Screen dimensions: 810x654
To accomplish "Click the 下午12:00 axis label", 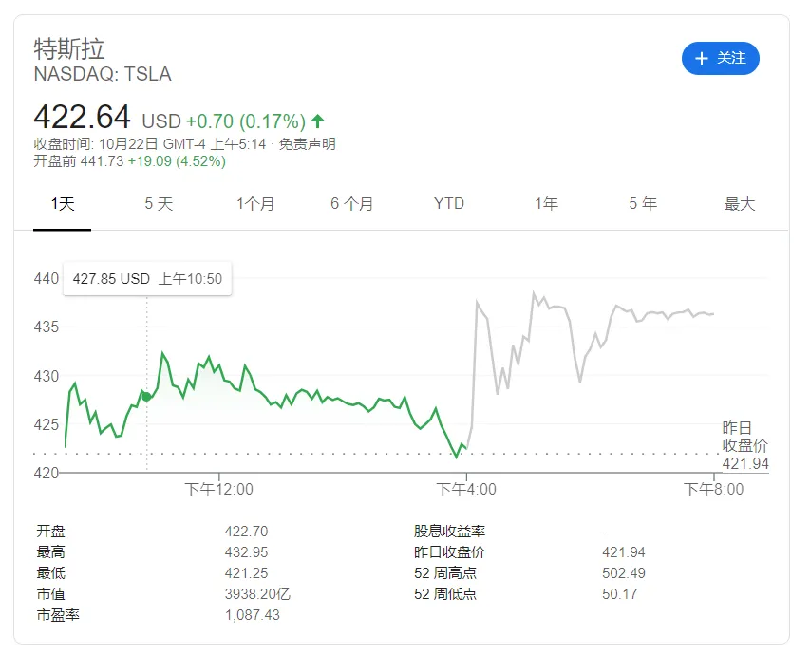I will tap(219, 490).
